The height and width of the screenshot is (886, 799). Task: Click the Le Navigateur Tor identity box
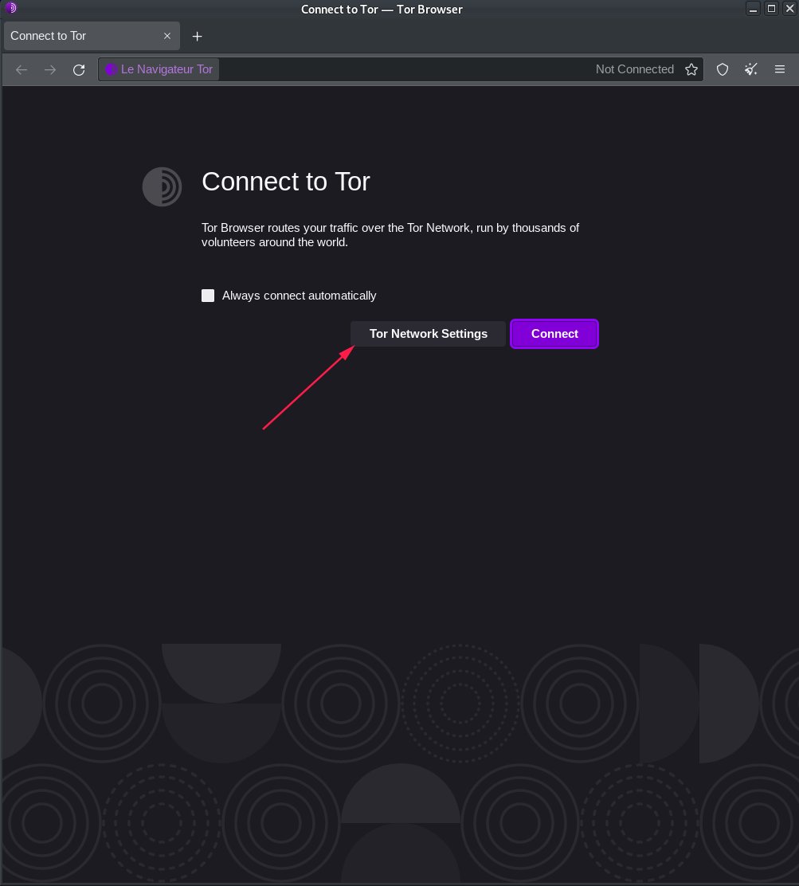pyautogui.click(x=159, y=69)
